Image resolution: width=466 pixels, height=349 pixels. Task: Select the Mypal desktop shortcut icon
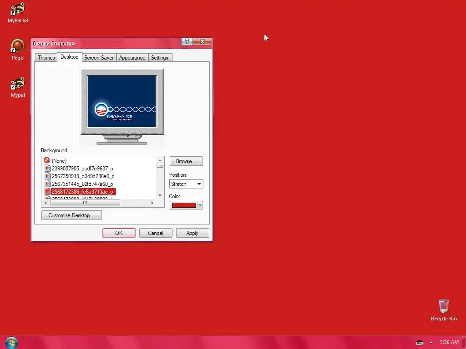[x=18, y=87]
